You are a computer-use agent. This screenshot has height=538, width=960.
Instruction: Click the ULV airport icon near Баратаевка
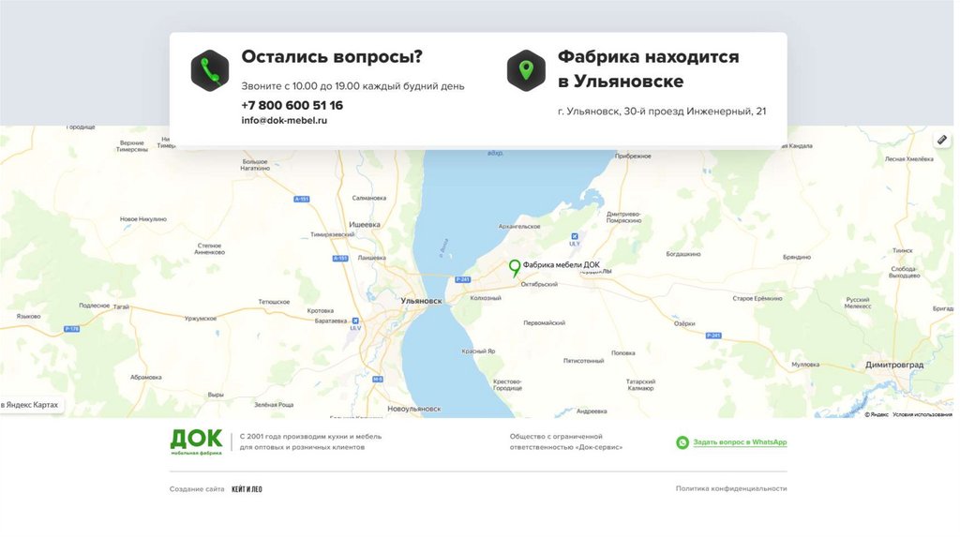tap(355, 321)
